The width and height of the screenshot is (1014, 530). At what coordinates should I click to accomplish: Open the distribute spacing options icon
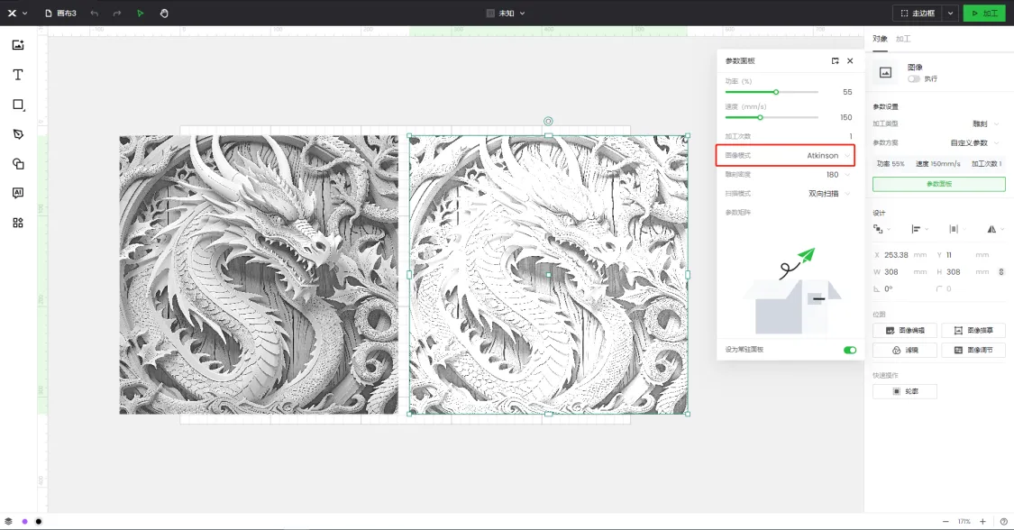coord(956,229)
